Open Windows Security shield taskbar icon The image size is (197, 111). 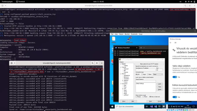tap(164, 107)
